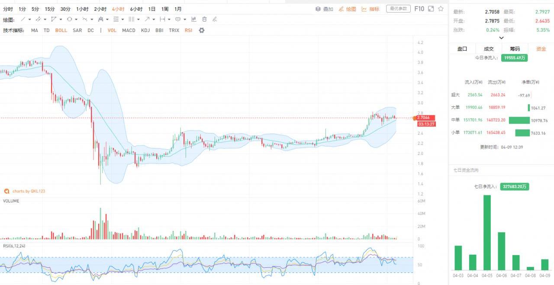The height and width of the screenshot is (285, 554).
Task: Select the ellipse shape drawing tool
Action: (69, 19)
